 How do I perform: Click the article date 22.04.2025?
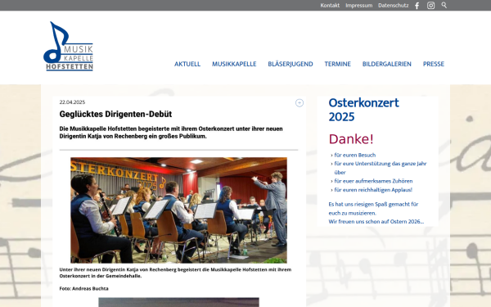pyautogui.click(x=72, y=102)
